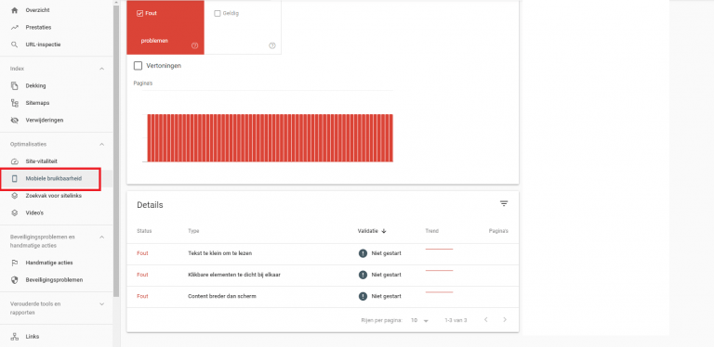Click the URL-inspectie magnifier icon
The image size is (714, 347).
(x=15, y=45)
